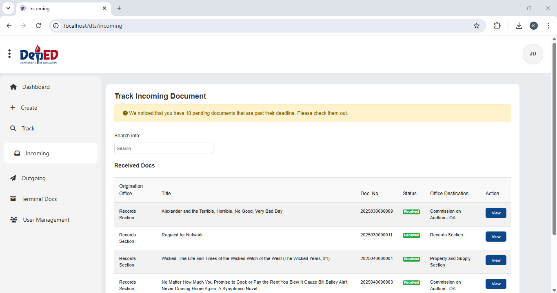The height and width of the screenshot is (293, 557).
Task: Click the Doc. No. column header
Action: click(370, 194)
